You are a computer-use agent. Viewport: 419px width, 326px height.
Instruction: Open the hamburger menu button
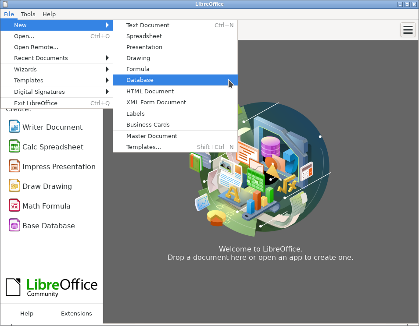[408, 30]
